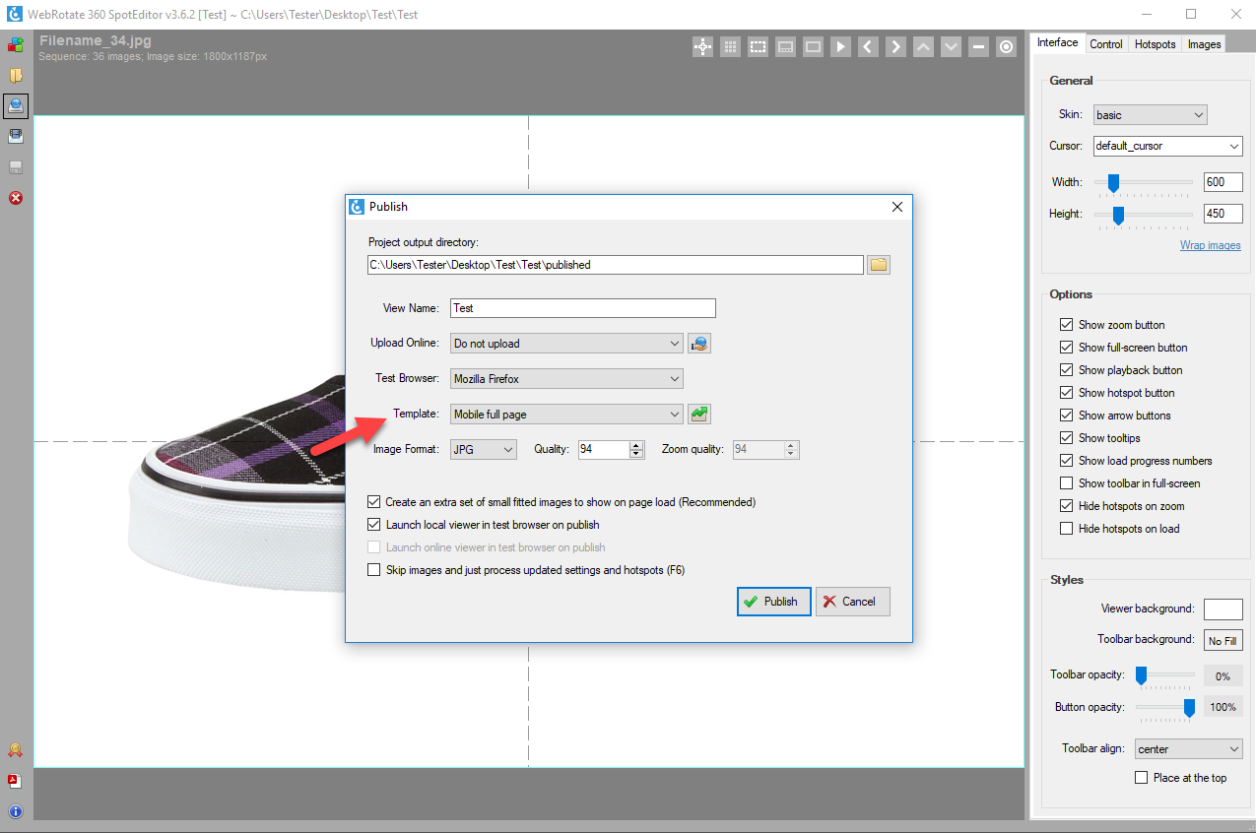The height and width of the screenshot is (833, 1256).
Task: Click the minus toolbar icon
Action: pyautogui.click(x=978, y=46)
